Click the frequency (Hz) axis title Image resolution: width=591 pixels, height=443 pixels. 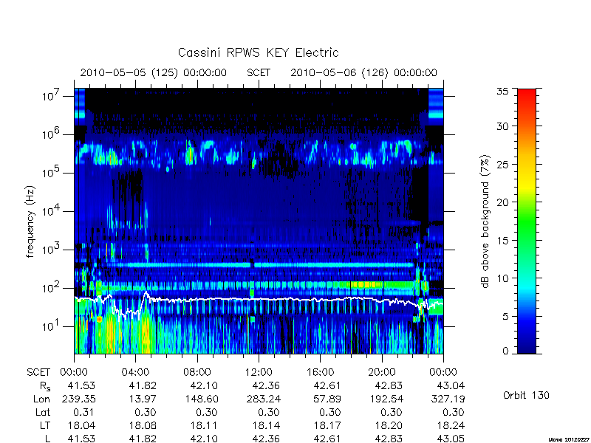(x=30, y=221)
